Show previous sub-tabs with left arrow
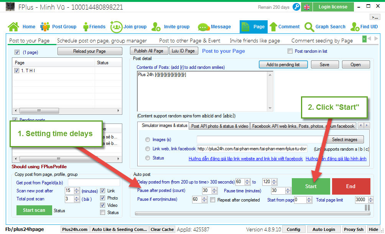Image resolution: width=385 pixels, height=234 pixels. click(370, 39)
